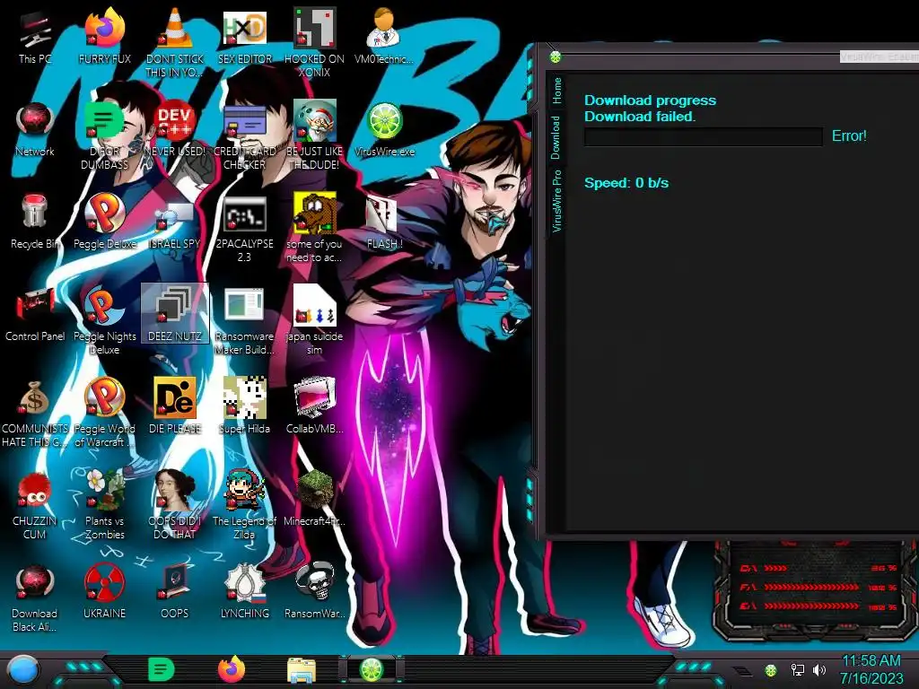This screenshot has height=689, width=919.
Task: Click the C:\ drive meter in gadget
Action: coord(818,568)
